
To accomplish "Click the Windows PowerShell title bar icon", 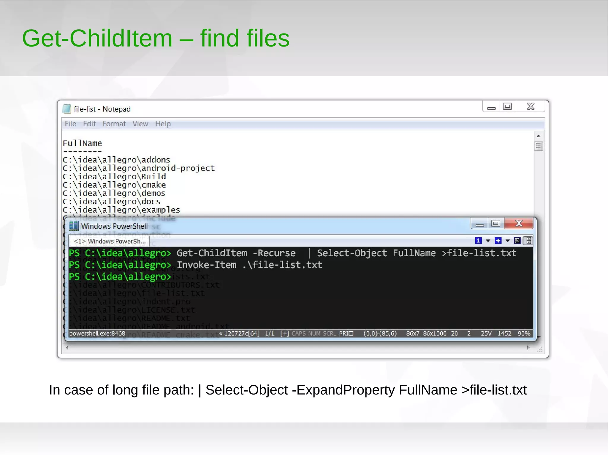I will point(74,226).
